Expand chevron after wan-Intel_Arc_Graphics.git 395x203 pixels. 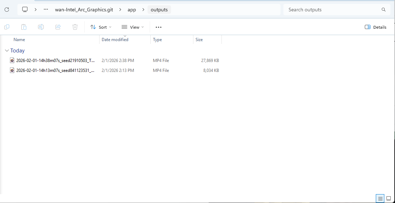[120, 10]
